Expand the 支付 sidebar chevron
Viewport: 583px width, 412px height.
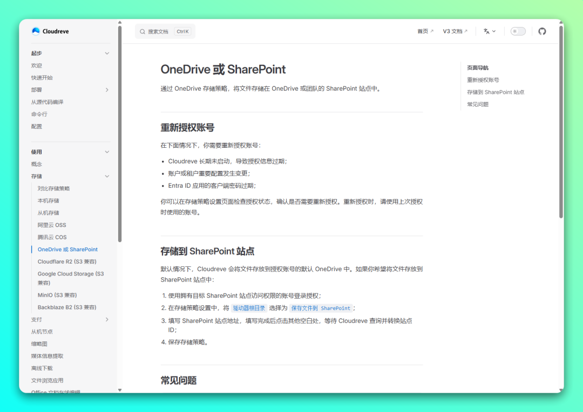(107, 319)
